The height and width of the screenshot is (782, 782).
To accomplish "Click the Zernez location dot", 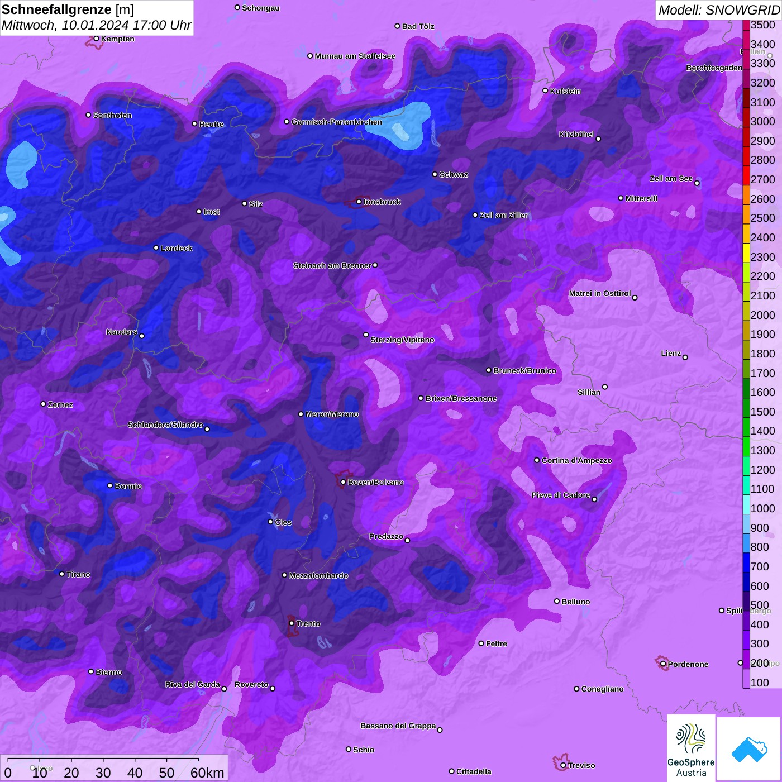I will (43, 404).
